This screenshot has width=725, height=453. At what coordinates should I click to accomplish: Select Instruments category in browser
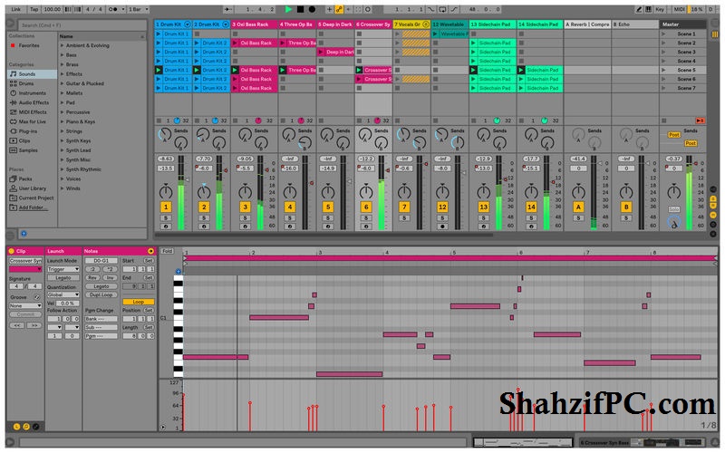point(32,93)
